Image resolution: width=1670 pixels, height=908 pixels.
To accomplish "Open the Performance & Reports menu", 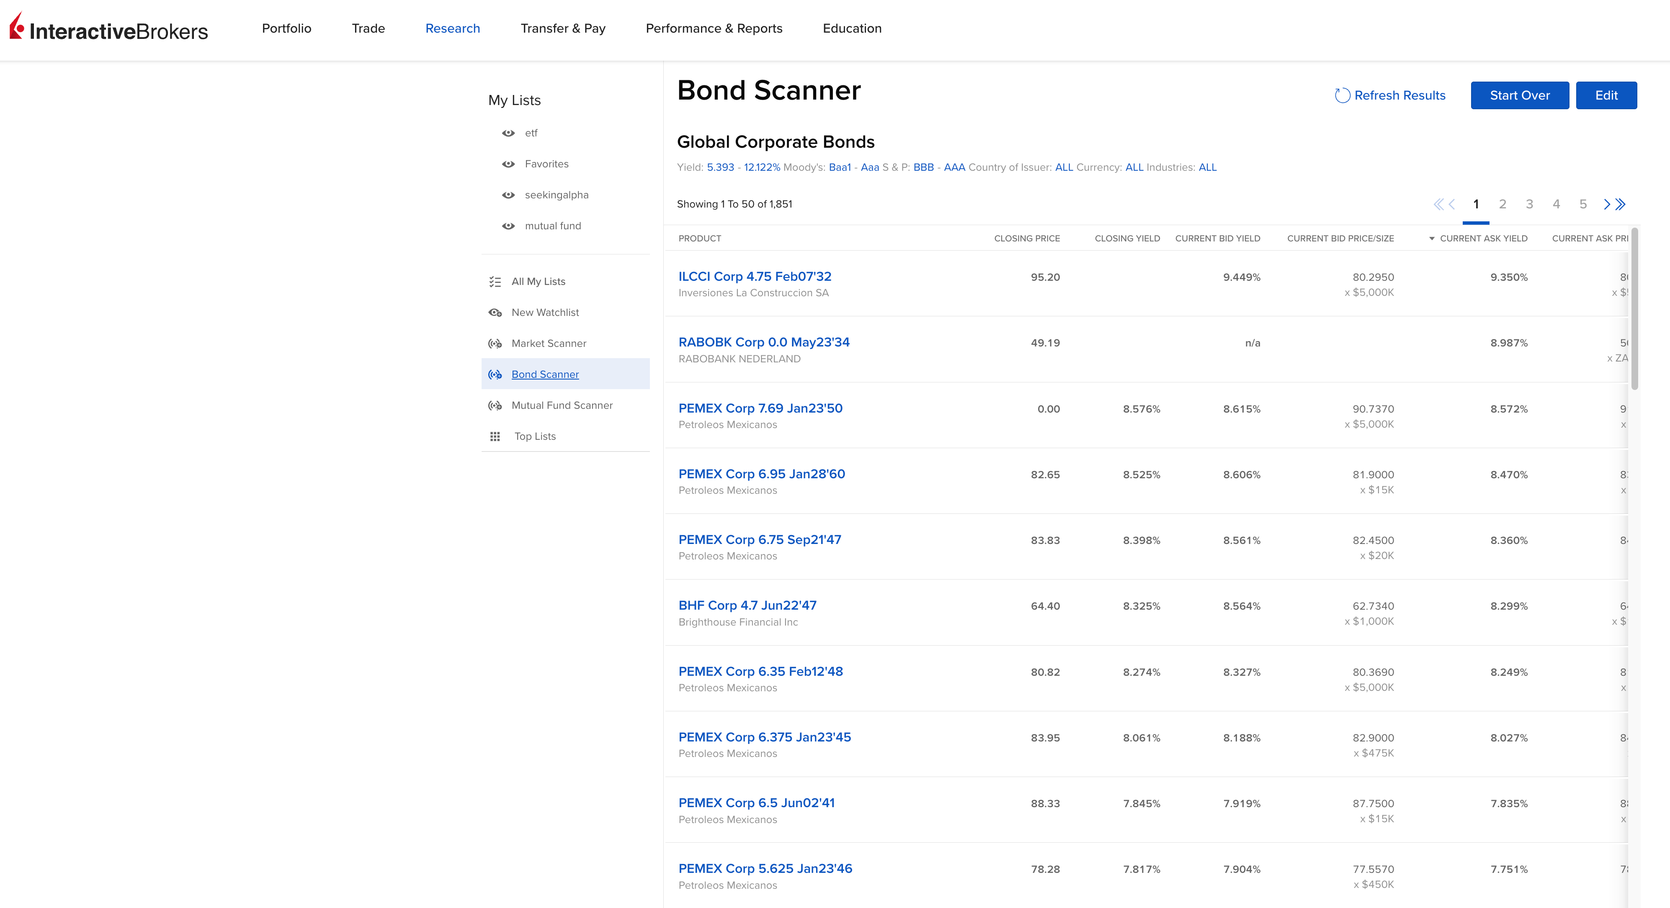I will coord(714,28).
